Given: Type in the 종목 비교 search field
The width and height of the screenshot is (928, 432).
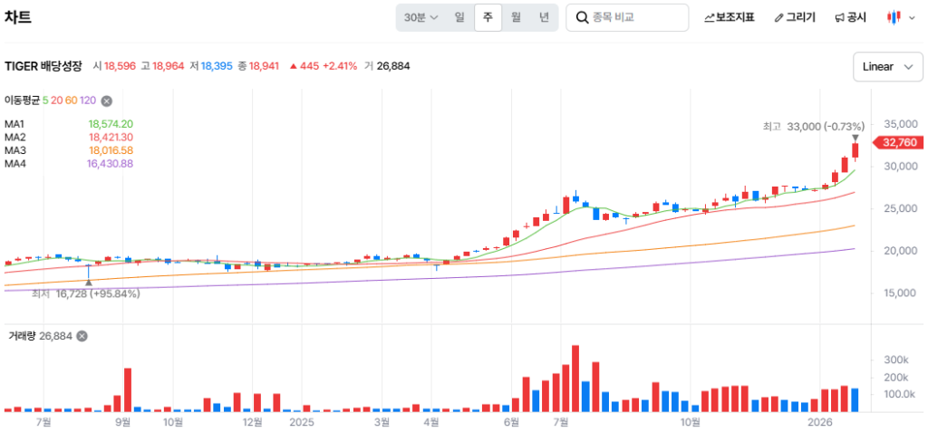Looking at the screenshot, I should tap(636, 17).
